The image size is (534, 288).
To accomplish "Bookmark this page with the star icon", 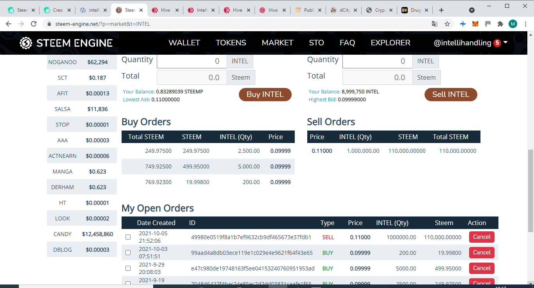I will (x=447, y=24).
